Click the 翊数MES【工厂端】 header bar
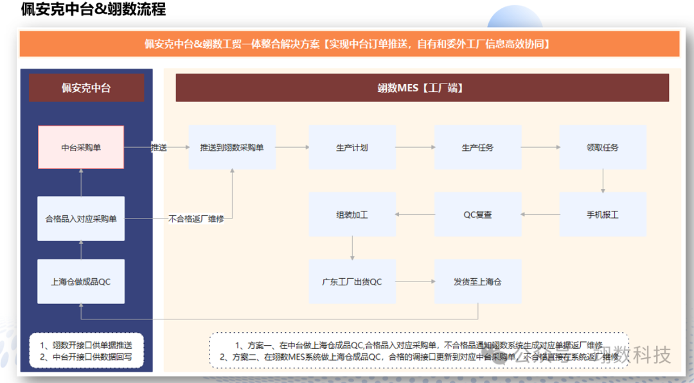The height and width of the screenshot is (383, 694). tap(422, 87)
